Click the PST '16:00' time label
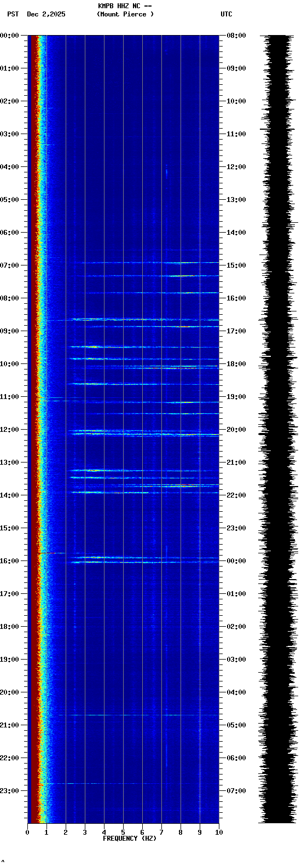Screen dimensions: 302x867 pyautogui.click(x=10, y=561)
